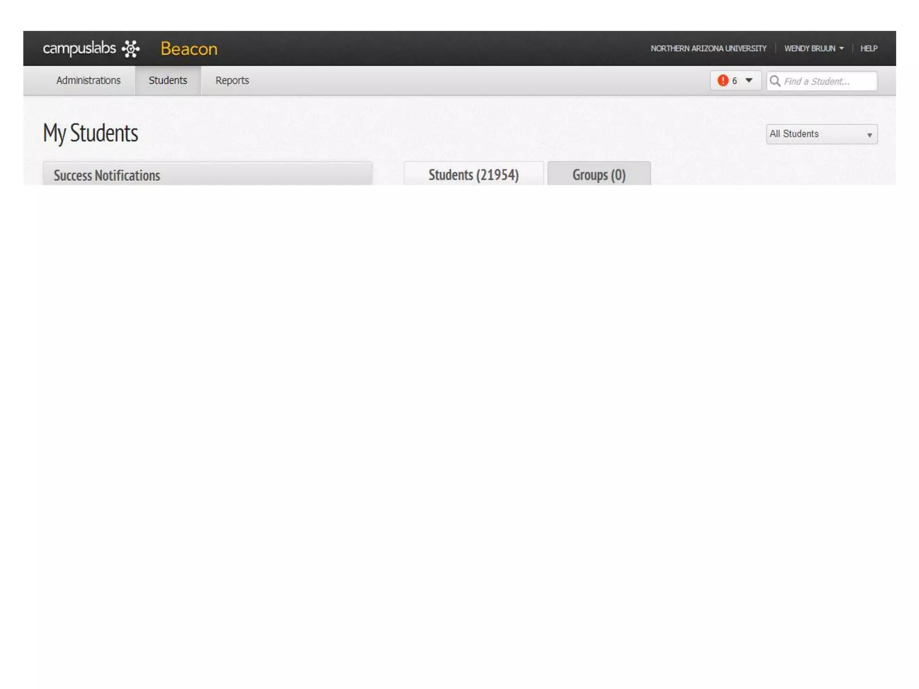Expand the alerts dropdown arrow
The width and height of the screenshot is (919, 689).
[749, 81]
